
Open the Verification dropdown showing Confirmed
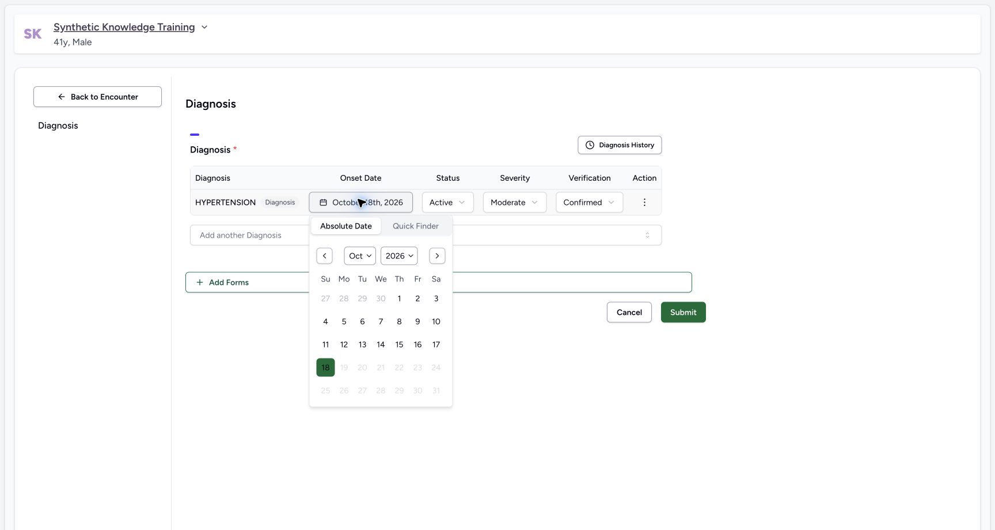click(589, 203)
